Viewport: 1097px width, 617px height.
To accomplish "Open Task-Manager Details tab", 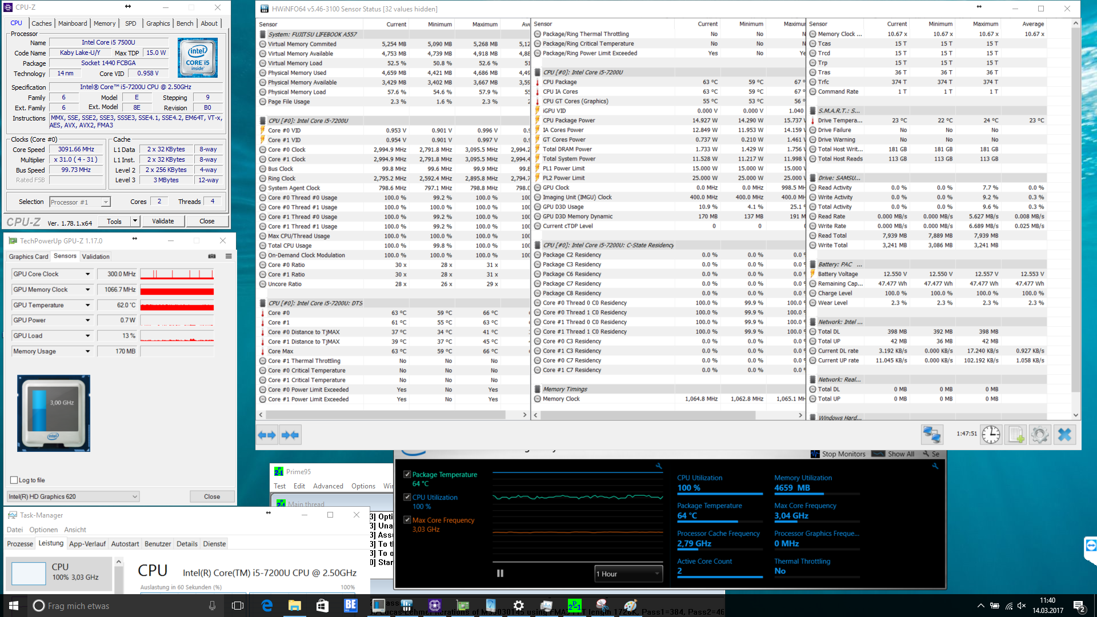I will tap(187, 544).
